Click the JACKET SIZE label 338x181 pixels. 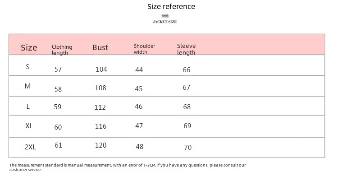(171, 21)
